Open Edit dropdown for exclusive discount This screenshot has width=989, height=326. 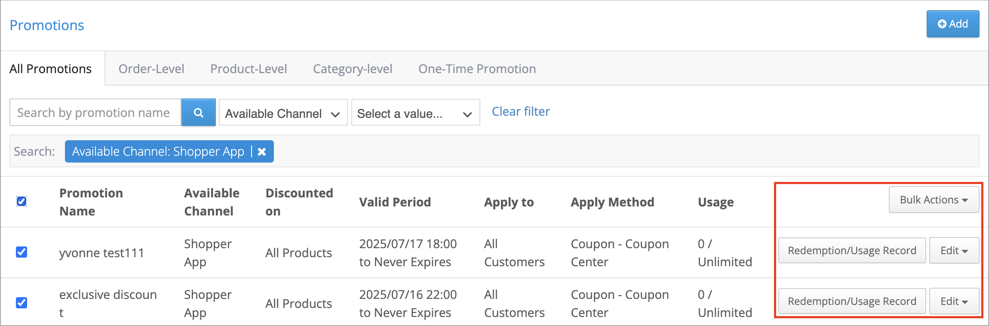point(954,301)
